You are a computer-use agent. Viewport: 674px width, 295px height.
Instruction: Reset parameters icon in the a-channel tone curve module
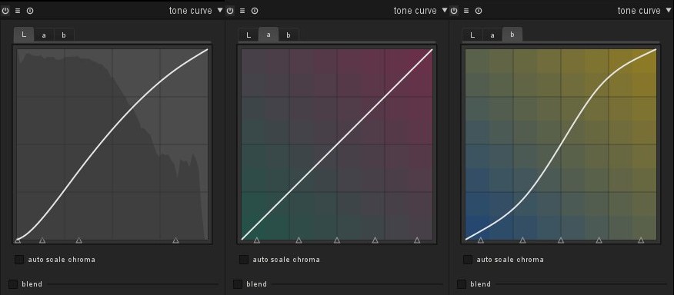255,11
